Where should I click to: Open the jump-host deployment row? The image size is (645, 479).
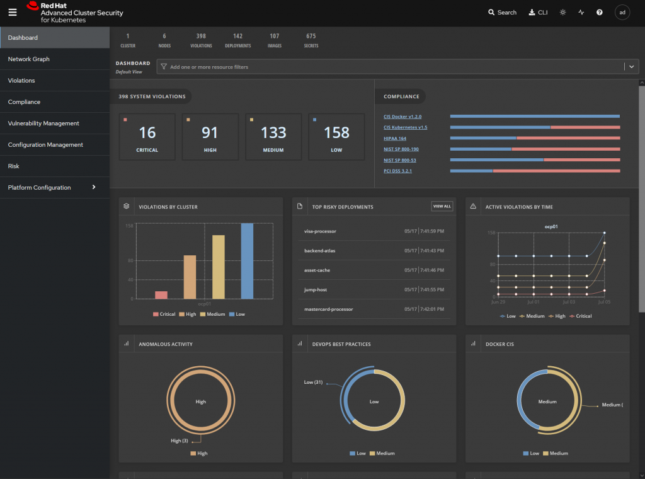click(374, 289)
